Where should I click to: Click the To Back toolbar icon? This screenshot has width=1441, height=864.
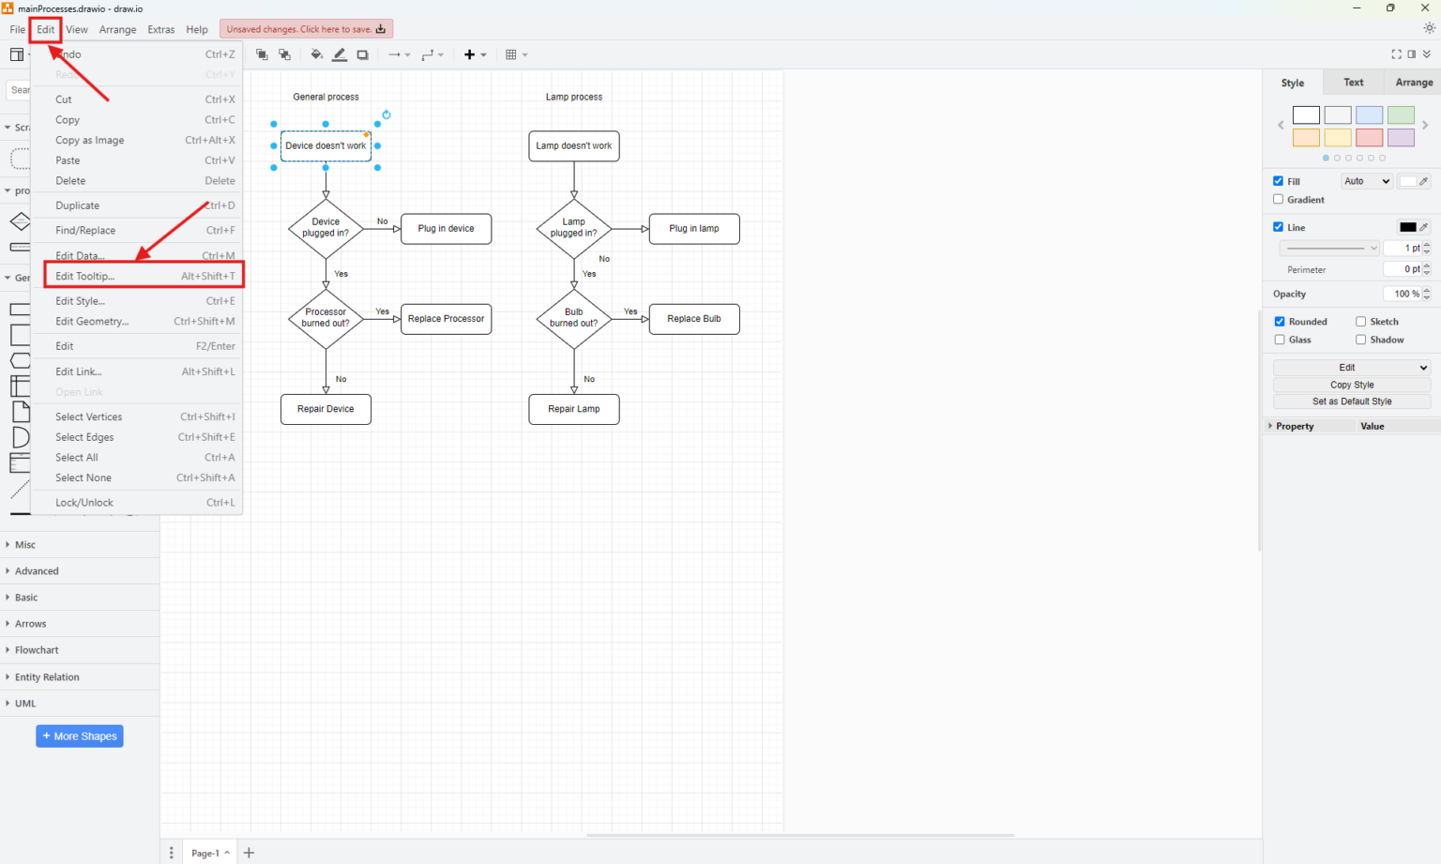click(285, 54)
